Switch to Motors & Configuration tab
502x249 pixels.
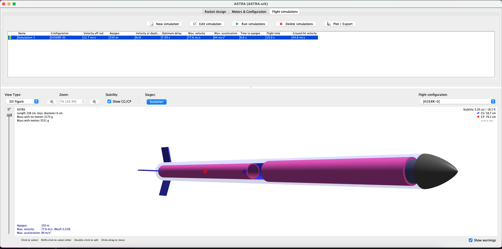pos(249,12)
